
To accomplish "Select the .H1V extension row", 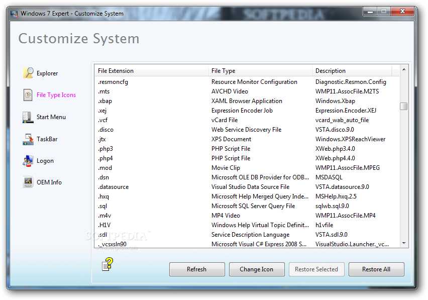I will pyautogui.click(x=247, y=225).
